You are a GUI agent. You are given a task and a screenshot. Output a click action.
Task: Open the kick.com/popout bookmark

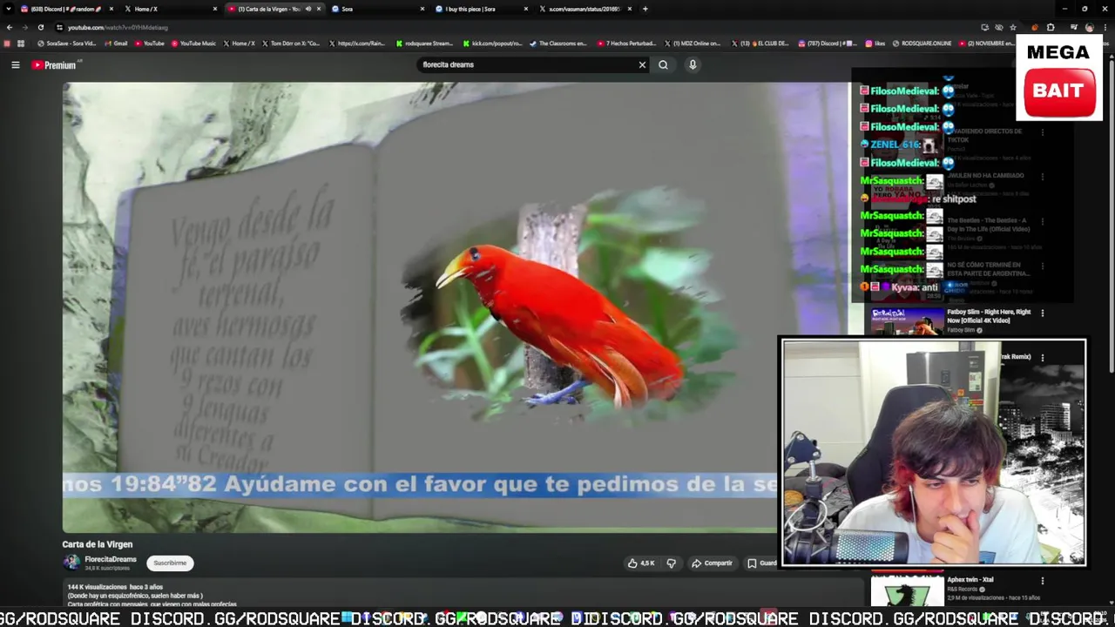pos(493,43)
